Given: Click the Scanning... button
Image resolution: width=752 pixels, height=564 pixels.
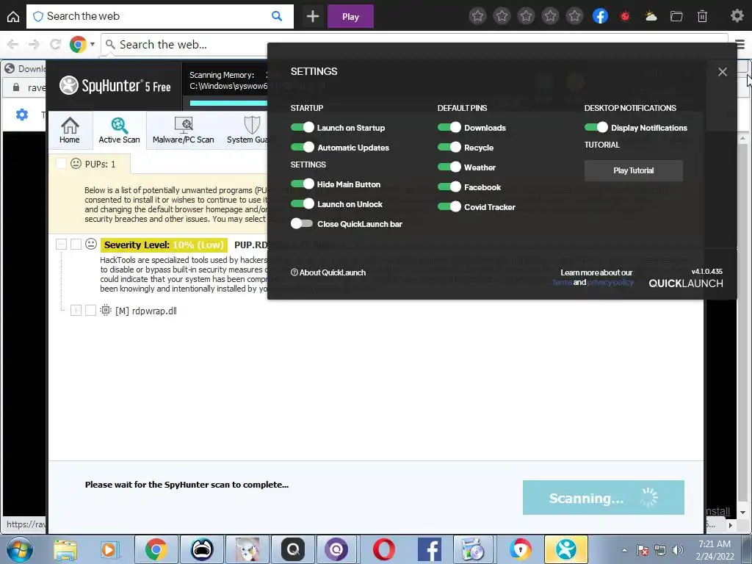Looking at the screenshot, I should [x=604, y=497].
